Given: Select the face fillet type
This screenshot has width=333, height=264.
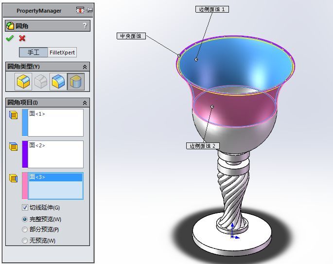Looking at the screenshot, I should coord(58,82).
